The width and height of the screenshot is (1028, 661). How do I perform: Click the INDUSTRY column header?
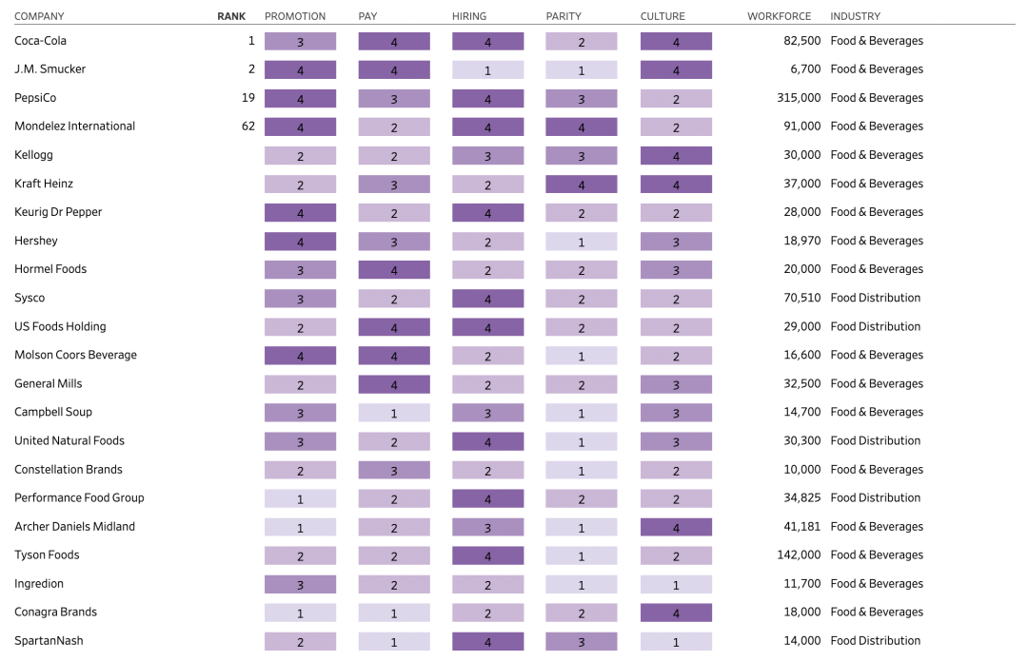pos(855,16)
